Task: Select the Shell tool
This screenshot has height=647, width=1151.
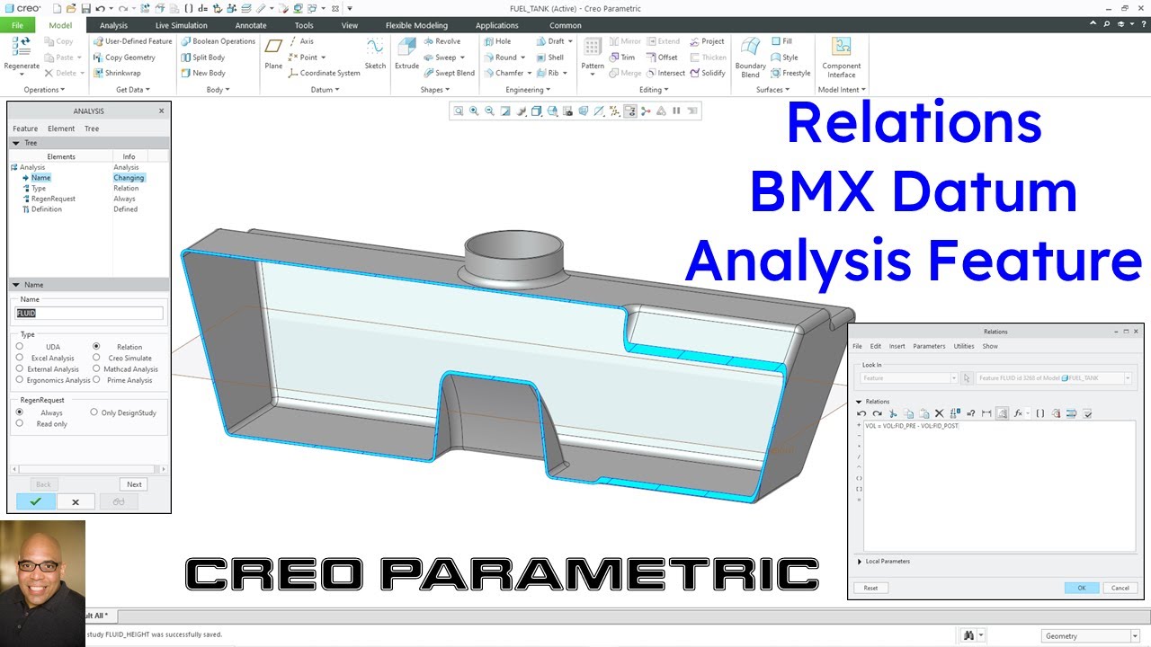Action: coord(549,58)
